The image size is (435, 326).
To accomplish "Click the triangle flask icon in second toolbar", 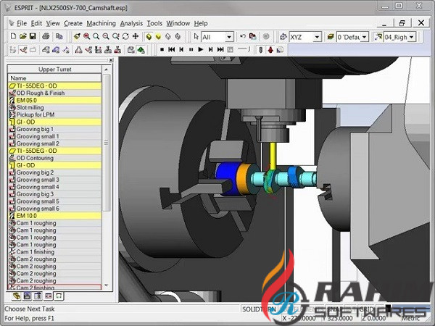I will click(x=78, y=50).
